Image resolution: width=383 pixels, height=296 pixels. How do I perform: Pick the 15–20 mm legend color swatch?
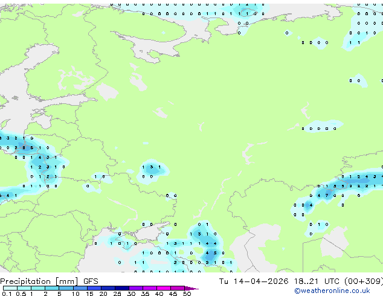[94, 288]
